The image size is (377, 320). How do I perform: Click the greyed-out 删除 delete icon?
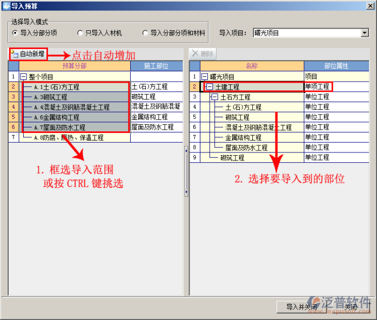point(196,54)
